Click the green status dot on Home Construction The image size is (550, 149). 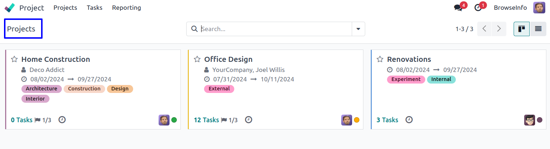[174, 120]
